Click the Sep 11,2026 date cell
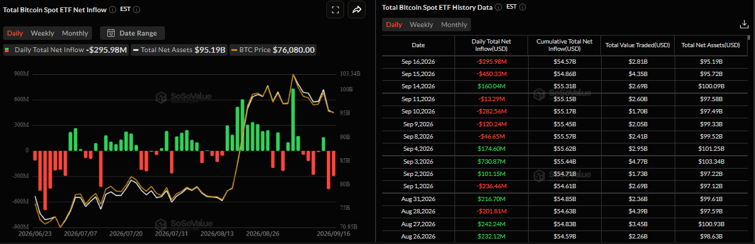This screenshot has width=755, height=244. [x=418, y=99]
